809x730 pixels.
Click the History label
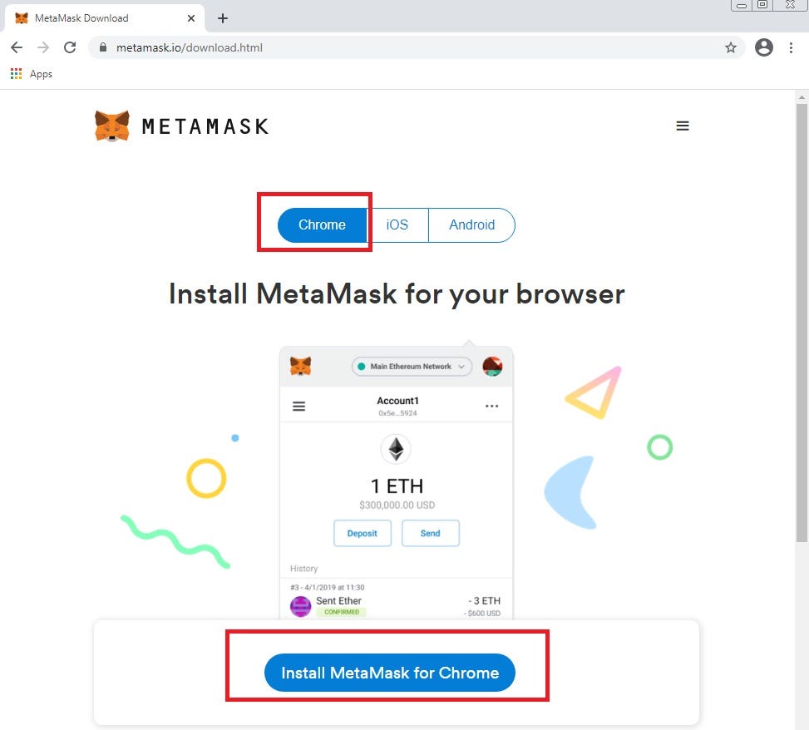coord(303,569)
